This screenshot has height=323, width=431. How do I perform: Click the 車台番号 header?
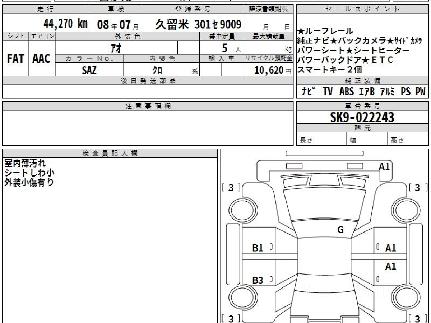click(362, 106)
